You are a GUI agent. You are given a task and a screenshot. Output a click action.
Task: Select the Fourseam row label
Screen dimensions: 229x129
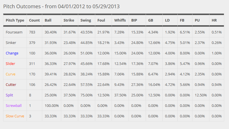(14, 32)
